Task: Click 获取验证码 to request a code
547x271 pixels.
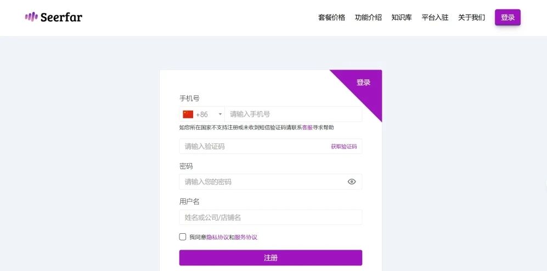Action: (343, 147)
